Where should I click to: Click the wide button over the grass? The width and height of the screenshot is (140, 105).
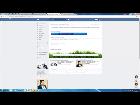click(76, 55)
